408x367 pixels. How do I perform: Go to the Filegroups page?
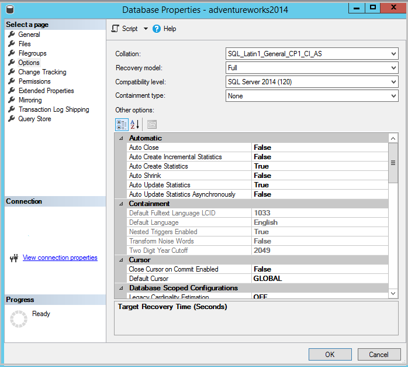coord(32,53)
